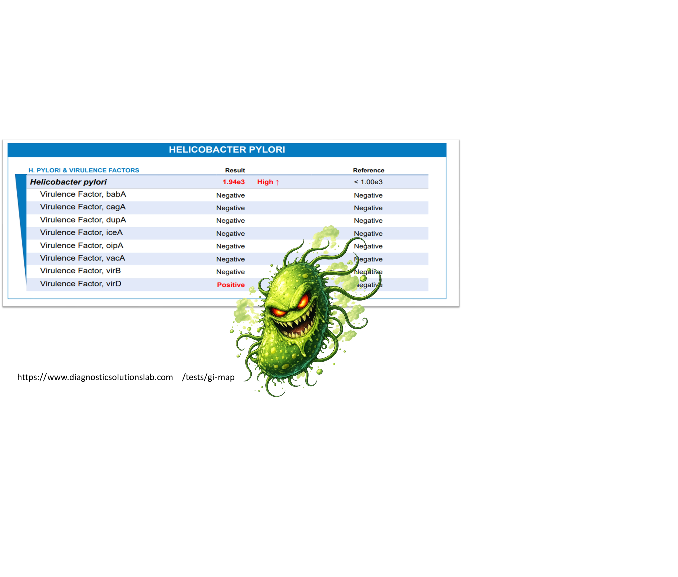Select the Virulence Factor, cagA row
The width and height of the screenshot is (678, 577).
(x=83, y=207)
